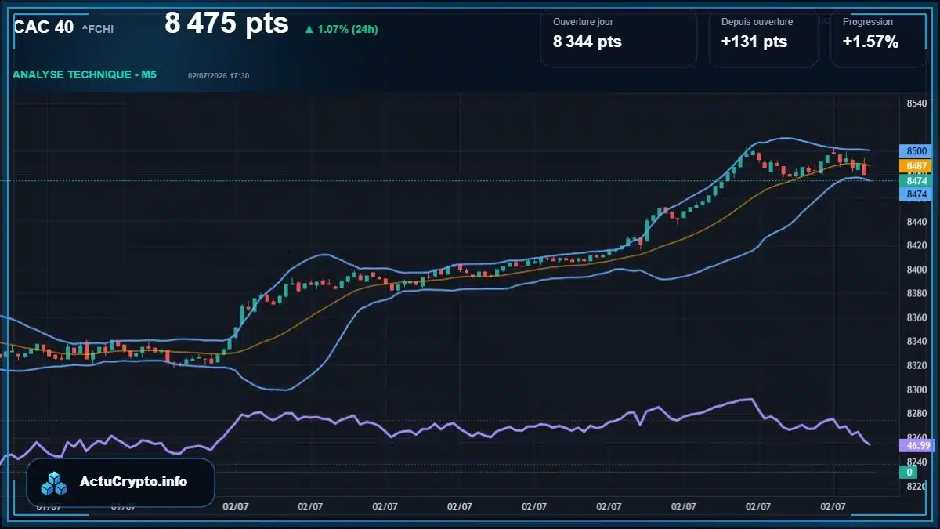The height and width of the screenshot is (529, 940).
Task: Click the +131 pts value
Action: click(754, 42)
